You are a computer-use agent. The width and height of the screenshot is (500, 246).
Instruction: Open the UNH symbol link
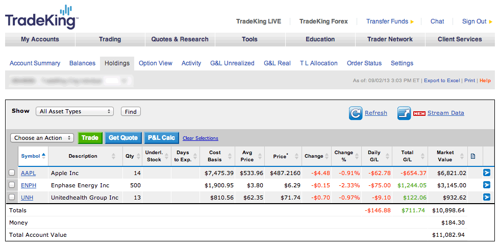pyautogui.click(x=27, y=198)
